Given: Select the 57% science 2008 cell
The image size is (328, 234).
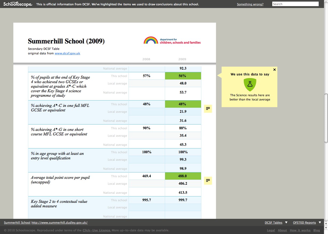Looking at the screenshot, I should pos(147,76).
